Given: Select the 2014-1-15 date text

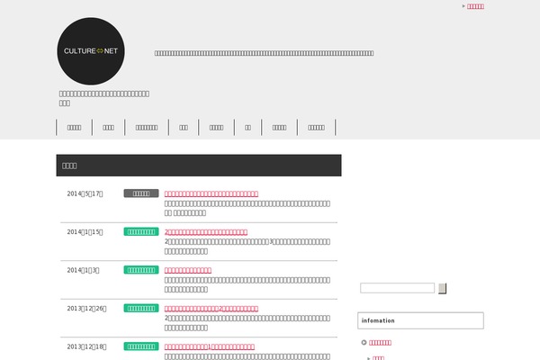Looking at the screenshot, I should pyautogui.click(x=85, y=232).
